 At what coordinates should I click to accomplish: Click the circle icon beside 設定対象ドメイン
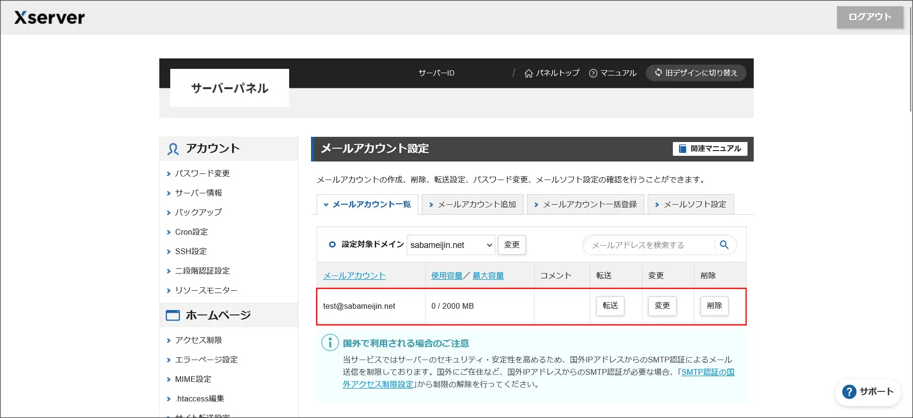point(332,245)
